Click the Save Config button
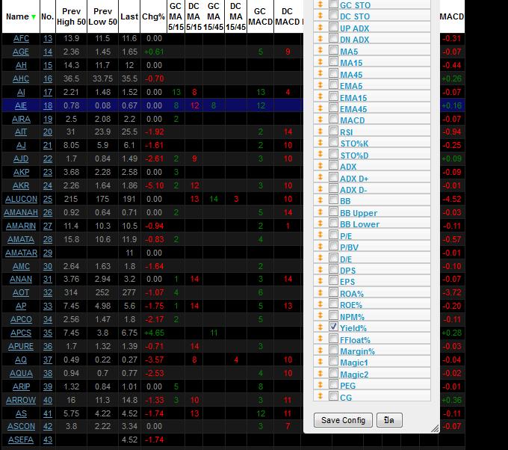 (x=343, y=420)
